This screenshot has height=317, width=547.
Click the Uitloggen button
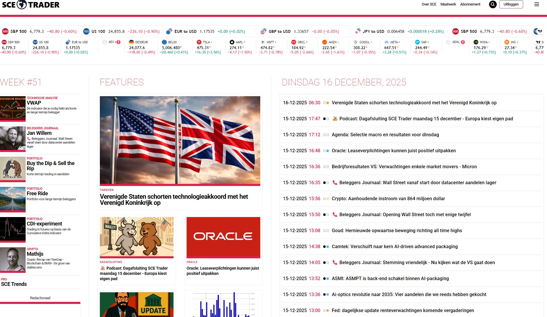click(511, 4)
